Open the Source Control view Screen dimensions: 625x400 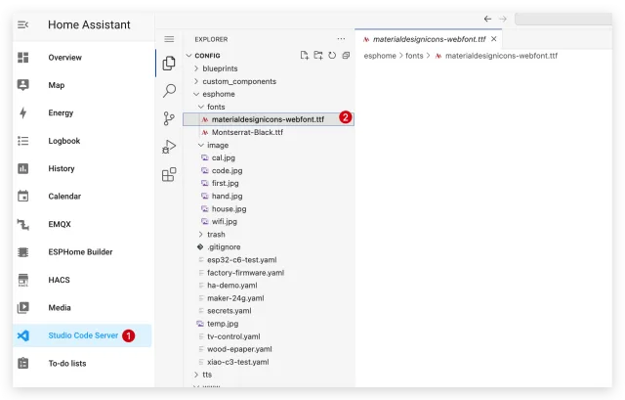(x=169, y=119)
